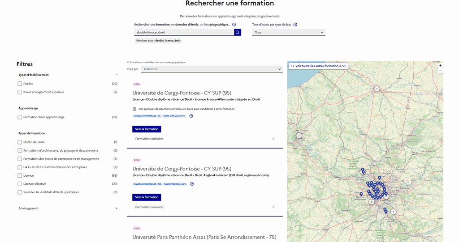Zoom in on the map
Viewport: 459px width, 242px height.
(440, 65)
